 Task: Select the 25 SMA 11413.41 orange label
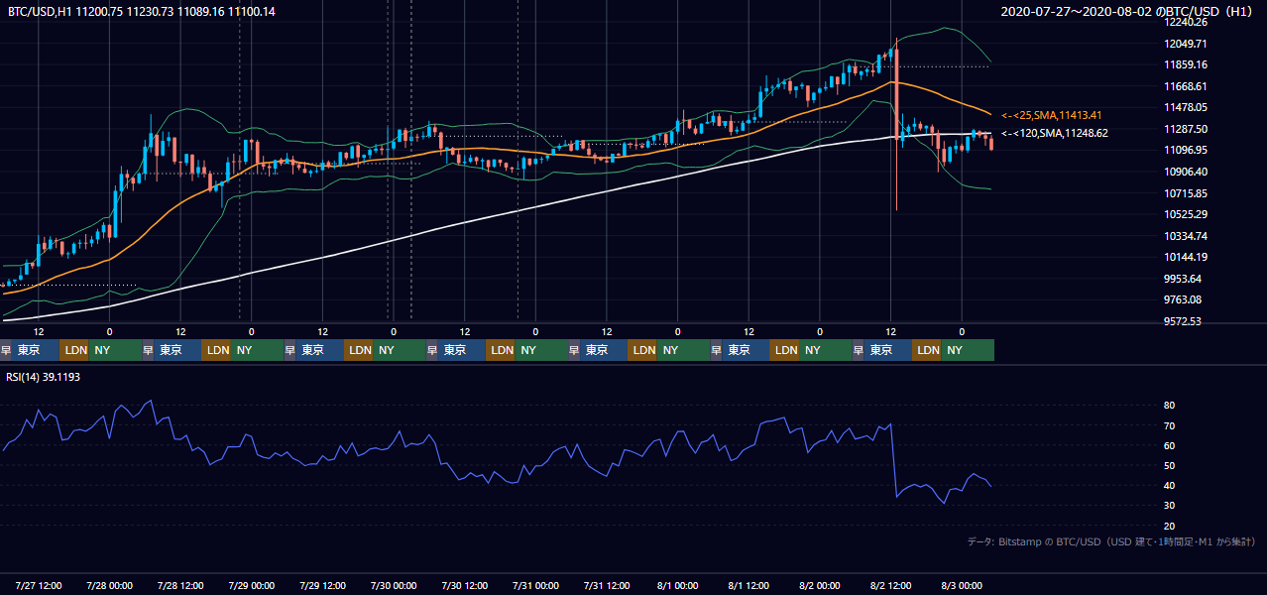(1052, 115)
